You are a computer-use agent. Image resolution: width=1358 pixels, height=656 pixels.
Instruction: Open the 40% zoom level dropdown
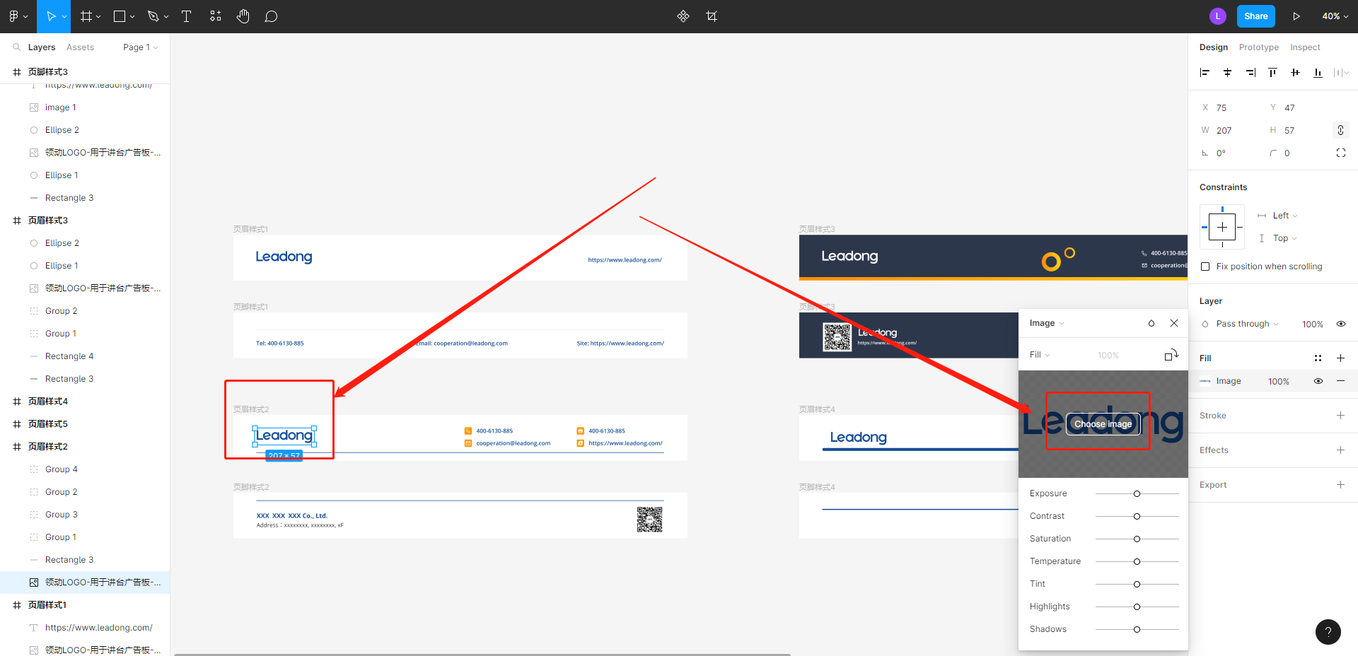1335,16
